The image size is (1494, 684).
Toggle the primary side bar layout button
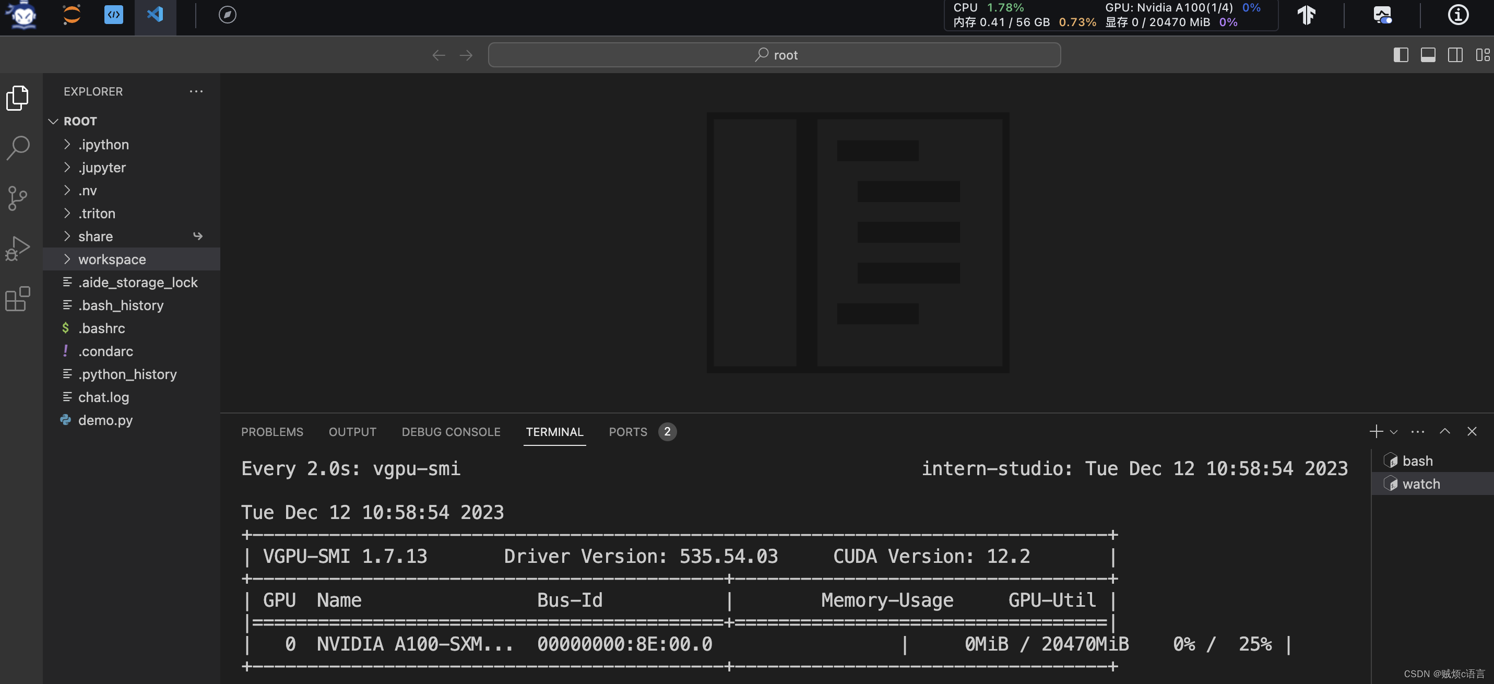(1401, 55)
